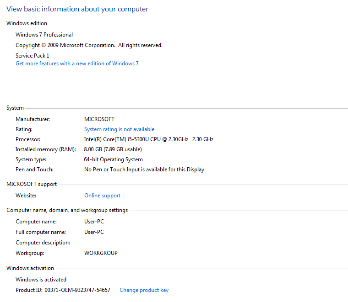Click the 'Windows edition' section header
The height and width of the screenshot is (302, 348).
tap(27, 23)
